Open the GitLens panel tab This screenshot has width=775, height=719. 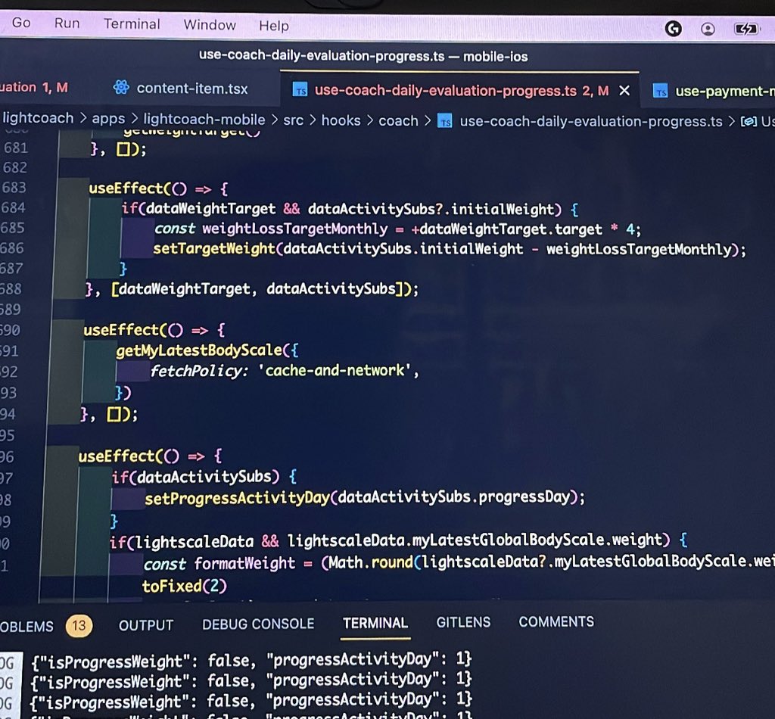(x=463, y=622)
